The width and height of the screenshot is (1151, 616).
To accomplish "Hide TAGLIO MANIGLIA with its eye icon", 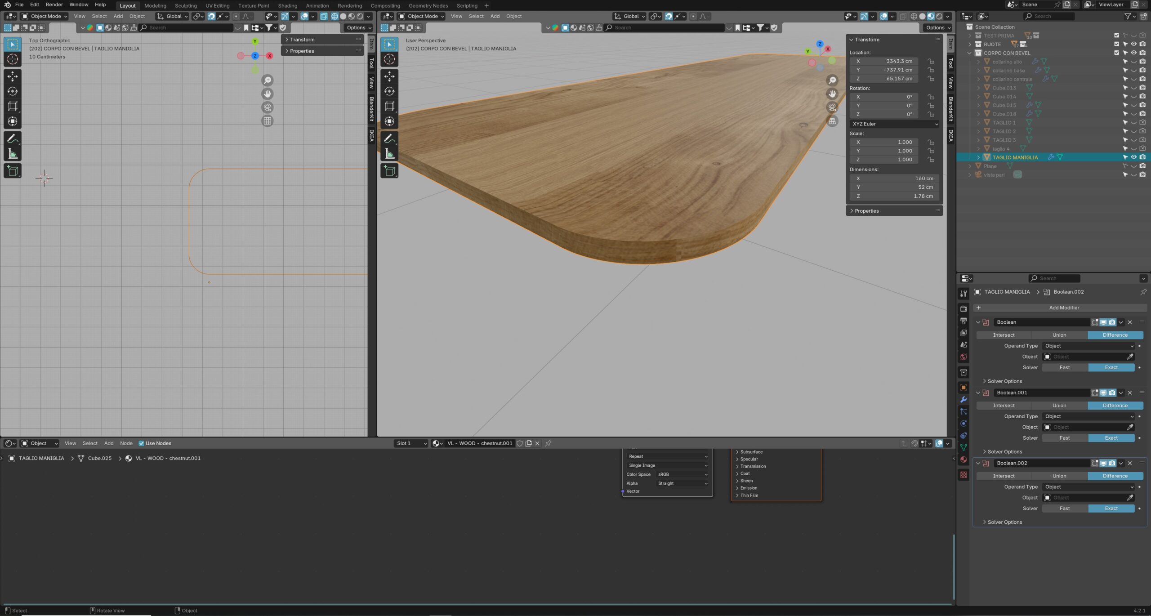I will tap(1133, 157).
